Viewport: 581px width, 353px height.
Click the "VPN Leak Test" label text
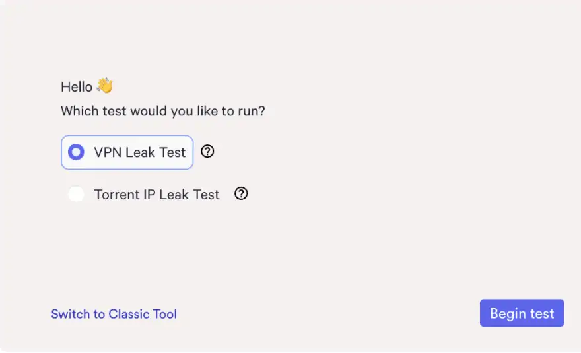coord(140,152)
